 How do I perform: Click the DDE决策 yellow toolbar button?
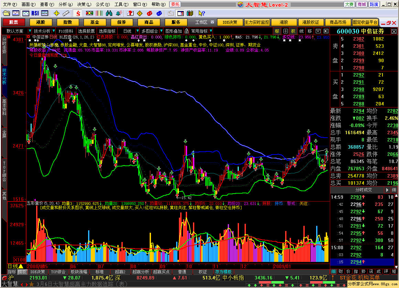pos(230,22)
